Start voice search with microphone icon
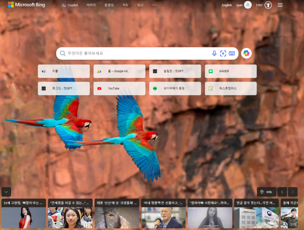This screenshot has width=304, height=230. coord(214,53)
